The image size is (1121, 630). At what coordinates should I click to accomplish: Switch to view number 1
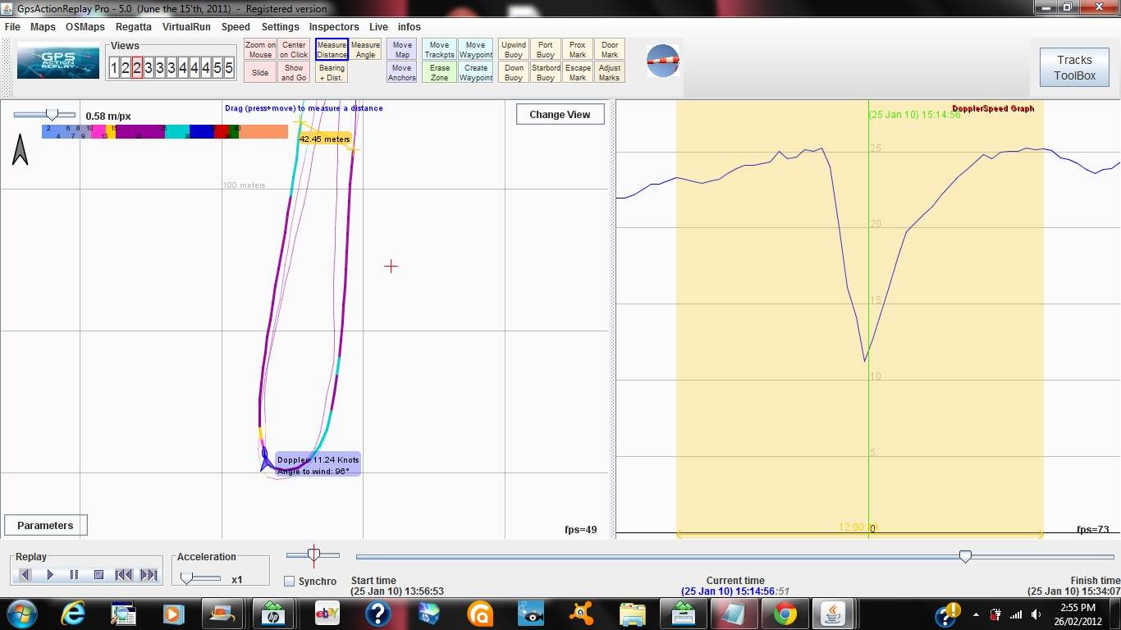pos(114,68)
